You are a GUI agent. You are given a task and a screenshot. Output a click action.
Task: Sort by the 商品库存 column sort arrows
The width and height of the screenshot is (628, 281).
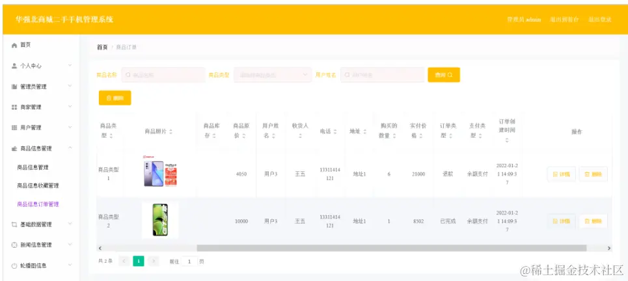point(214,136)
